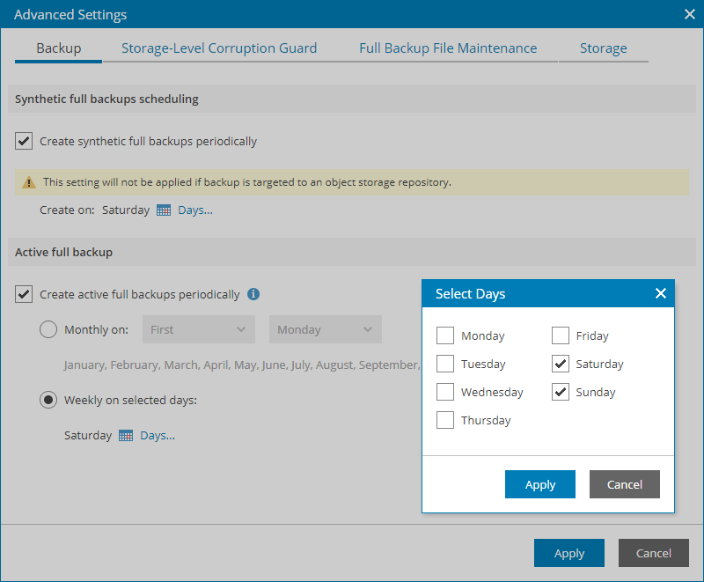
Task: Enable the Wednesday checkbox
Action: pos(445,392)
